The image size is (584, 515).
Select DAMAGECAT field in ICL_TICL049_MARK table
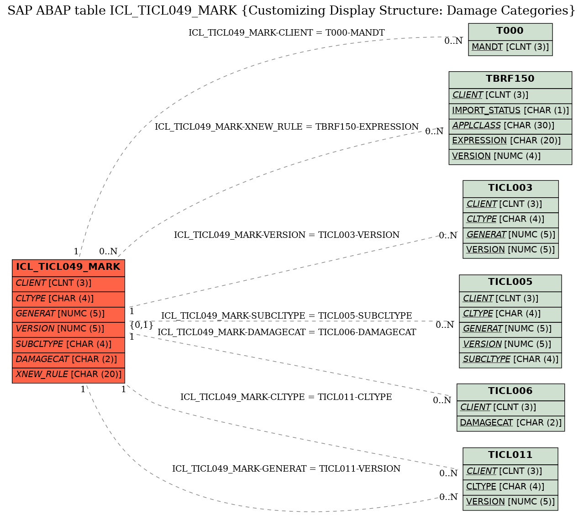[x=68, y=360]
